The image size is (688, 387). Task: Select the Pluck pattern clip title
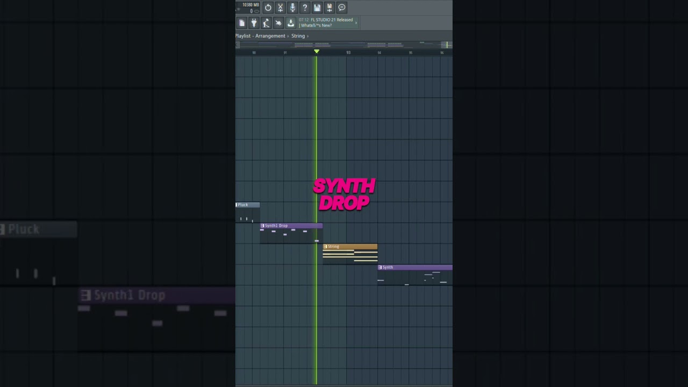pos(248,205)
